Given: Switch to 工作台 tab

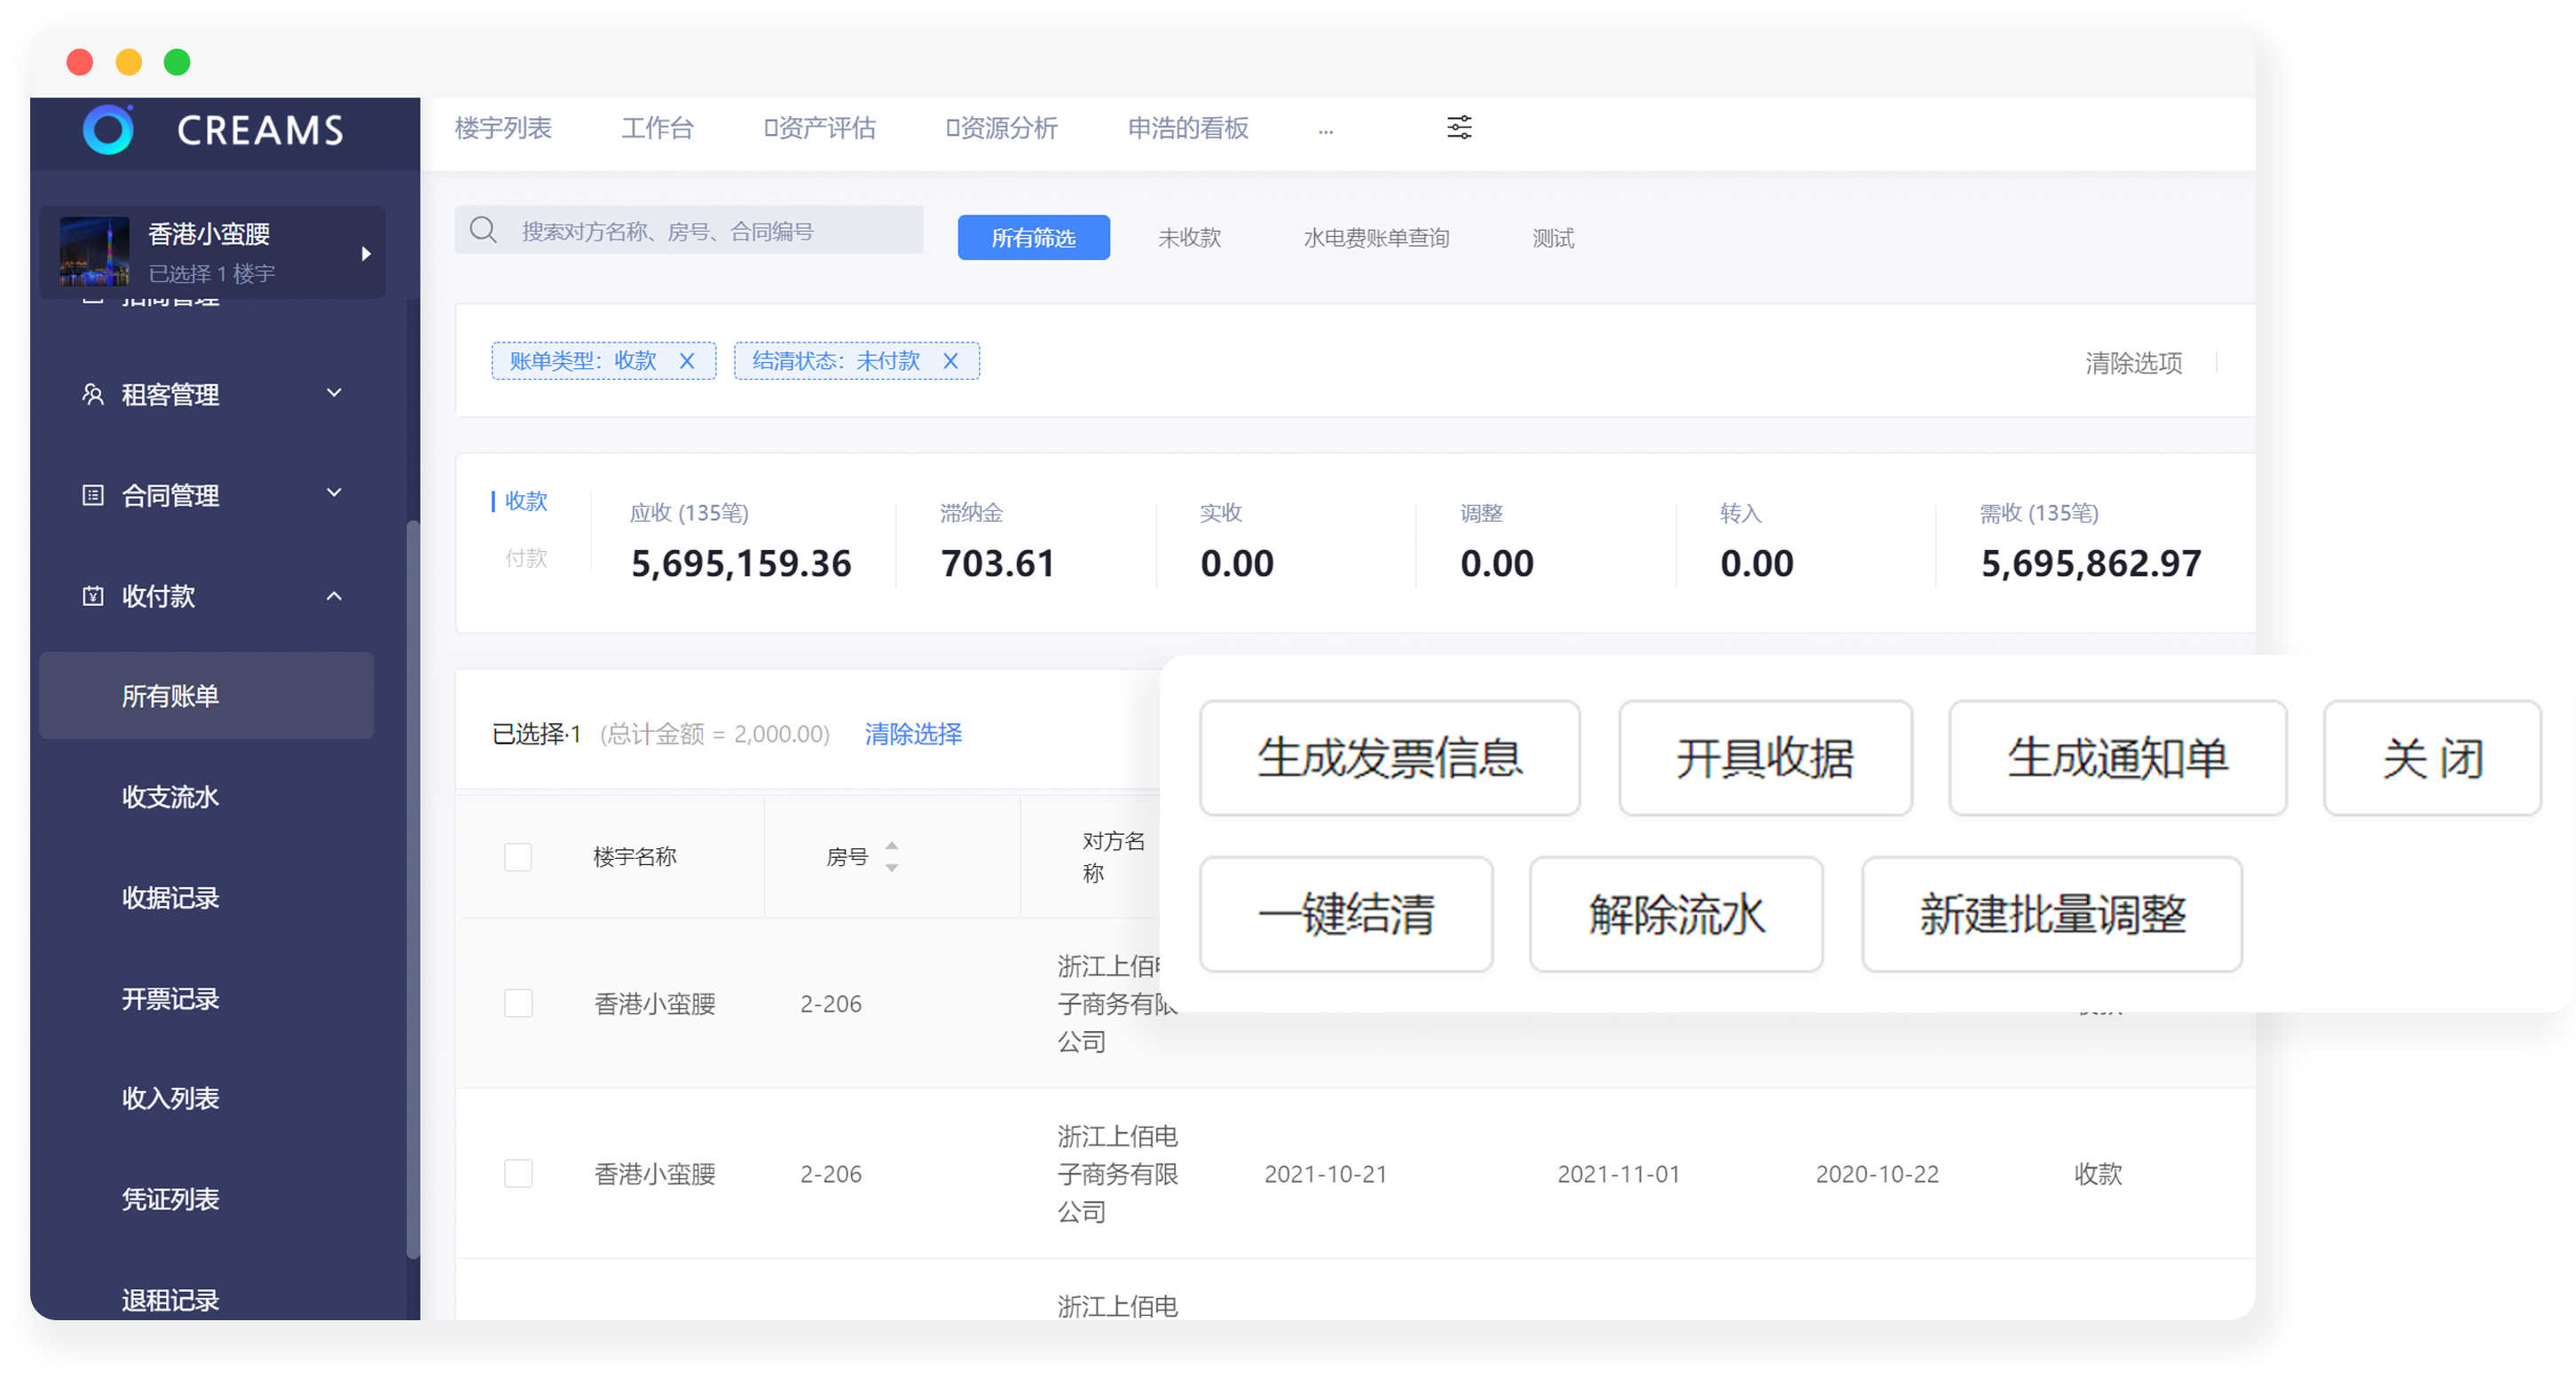Looking at the screenshot, I should click(657, 128).
